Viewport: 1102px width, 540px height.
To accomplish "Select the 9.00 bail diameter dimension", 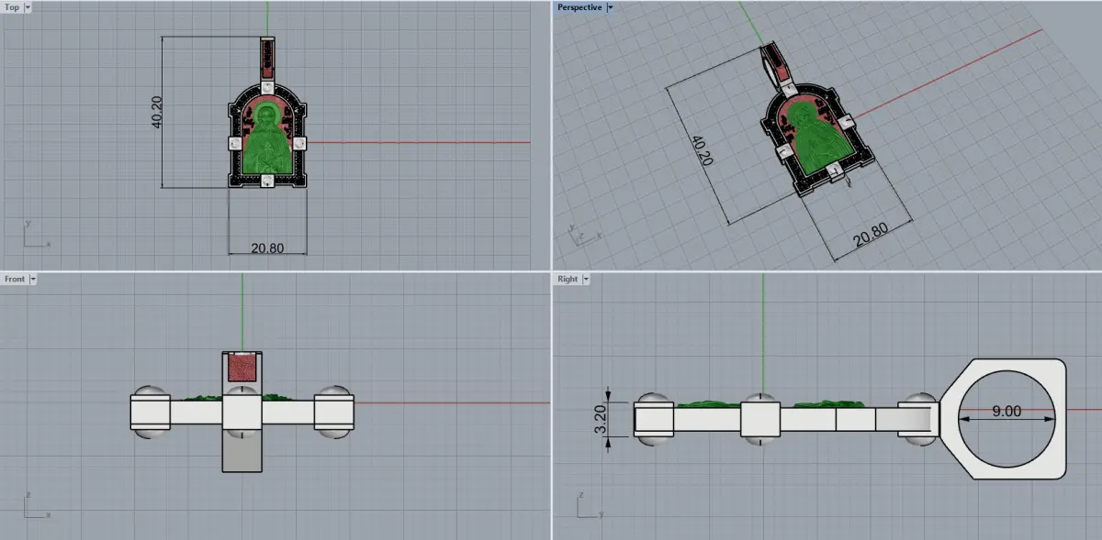I will 1006,412.
